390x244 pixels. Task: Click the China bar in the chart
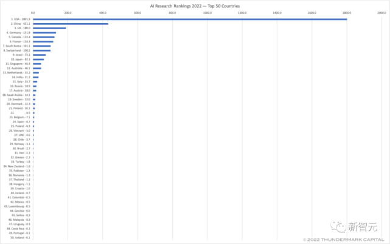(x=71, y=24)
